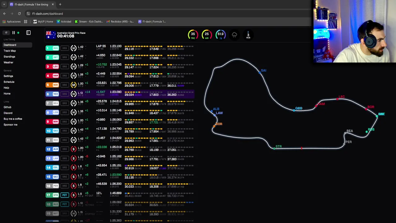Reload the page with refresh button
Screen dimensions: 396x223
[19, 14]
